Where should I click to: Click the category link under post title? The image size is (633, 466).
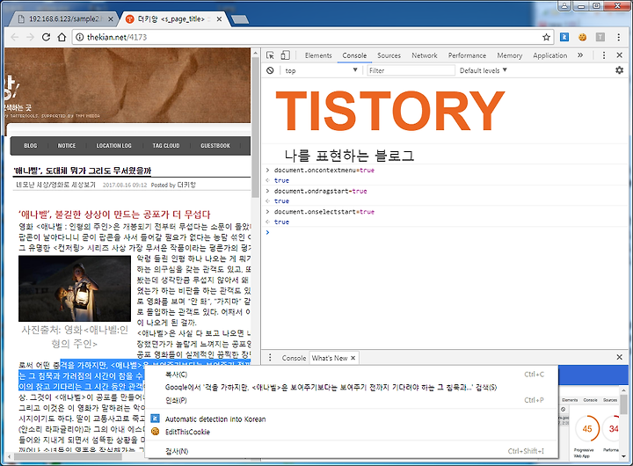(x=55, y=185)
